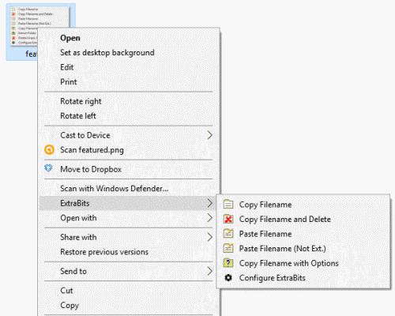Click the red X Copy Filename and Delete icon
This screenshot has width=395, height=316.
point(228,219)
